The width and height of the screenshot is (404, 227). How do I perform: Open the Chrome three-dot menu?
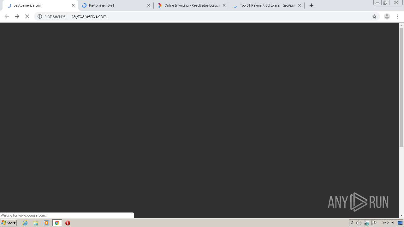coord(397,16)
